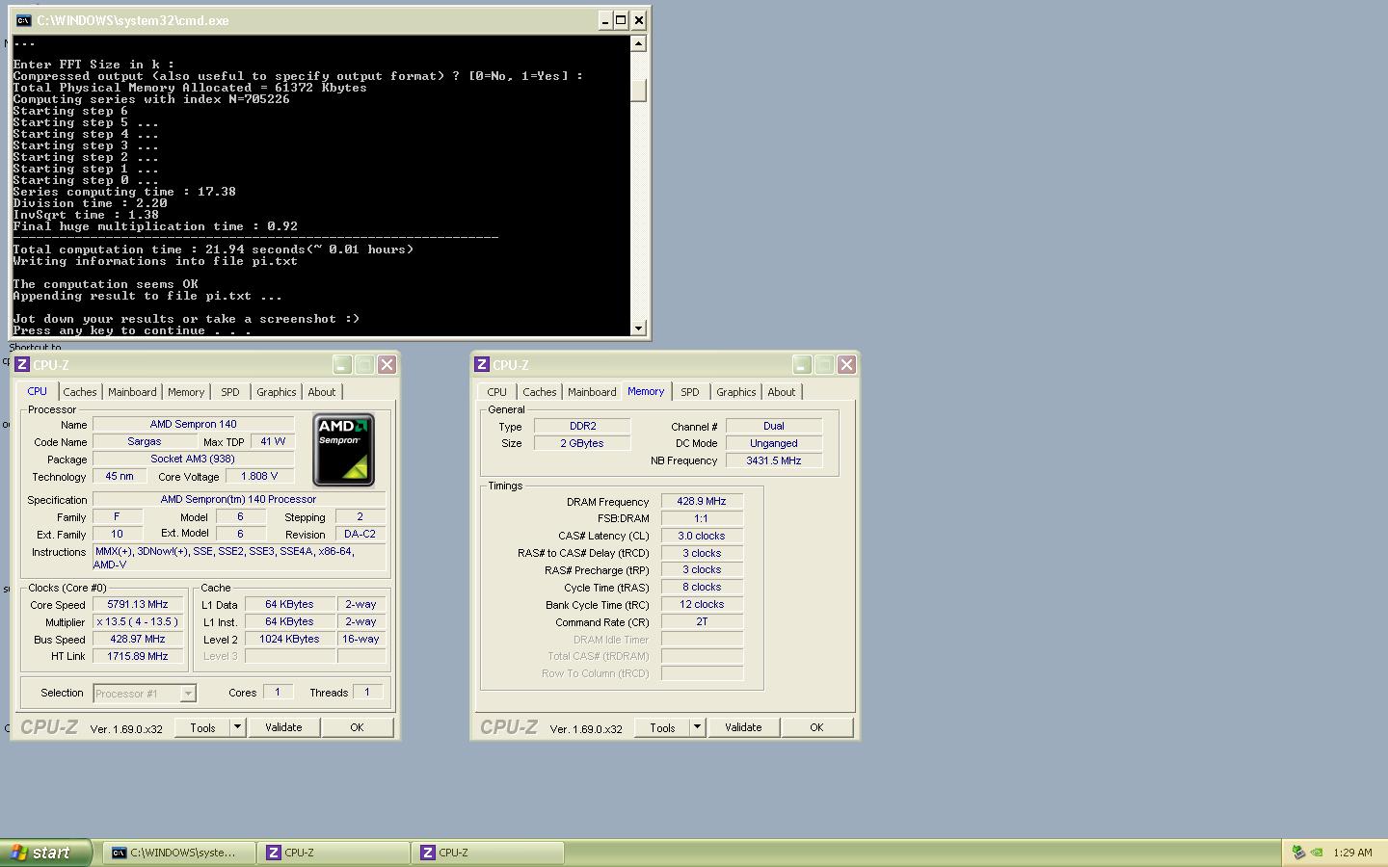Click the Tools button in the right CPU-Z window
Viewport: 1388px width, 867px height.
click(662, 727)
